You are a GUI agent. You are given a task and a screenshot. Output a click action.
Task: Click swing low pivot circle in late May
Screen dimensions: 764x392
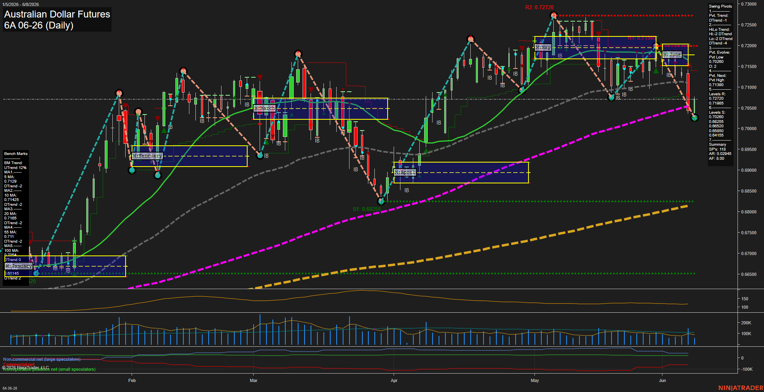(x=612, y=97)
